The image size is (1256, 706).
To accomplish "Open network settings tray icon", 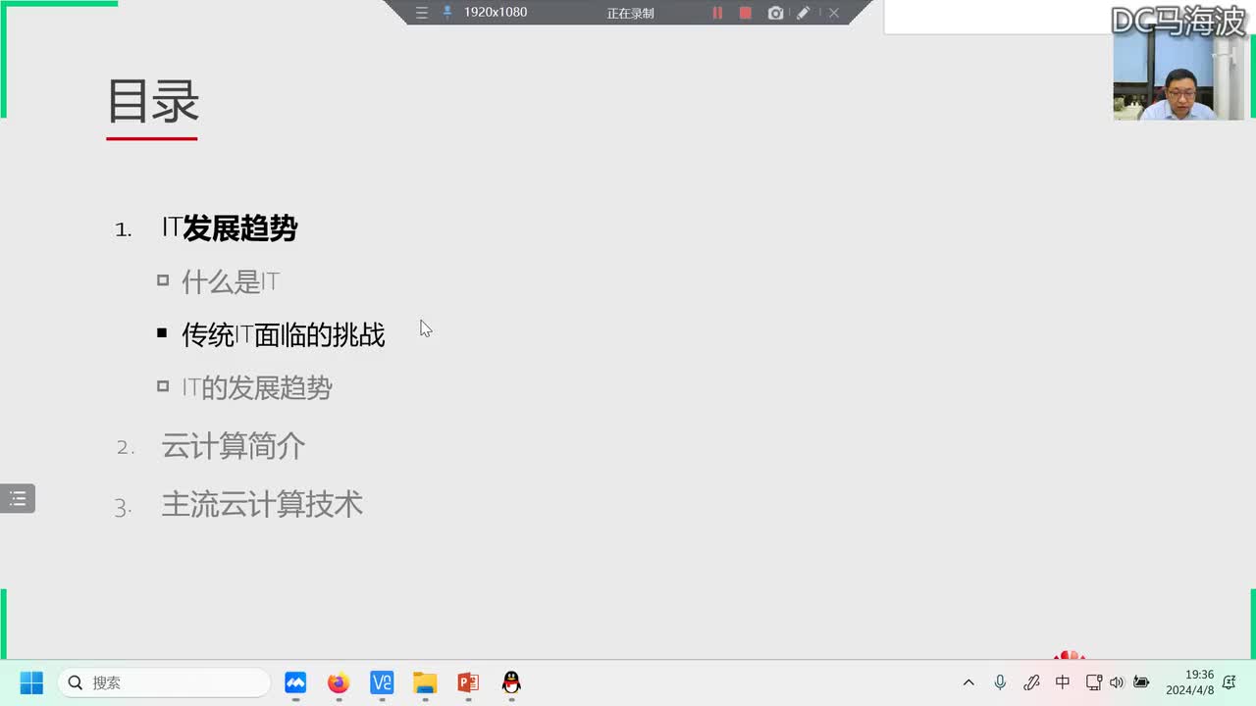I will coord(1094,682).
